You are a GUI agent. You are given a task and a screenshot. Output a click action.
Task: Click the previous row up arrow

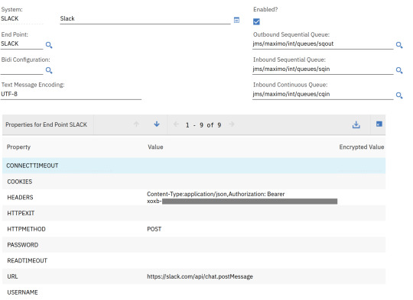136,124
